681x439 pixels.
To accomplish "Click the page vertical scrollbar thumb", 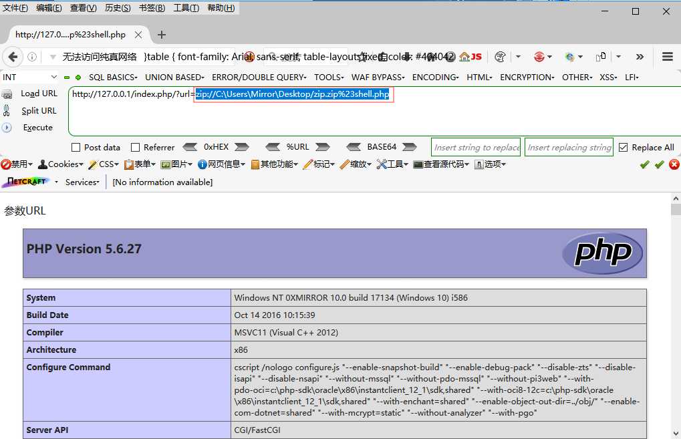I will pyautogui.click(x=676, y=210).
